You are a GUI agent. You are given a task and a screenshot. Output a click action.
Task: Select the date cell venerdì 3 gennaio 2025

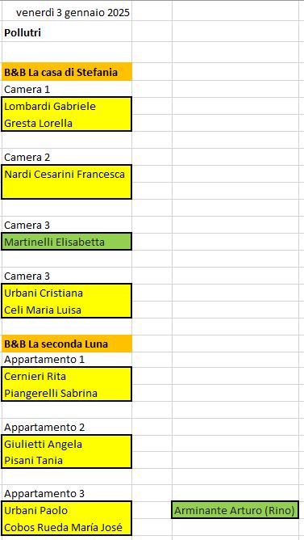click(x=66, y=13)
